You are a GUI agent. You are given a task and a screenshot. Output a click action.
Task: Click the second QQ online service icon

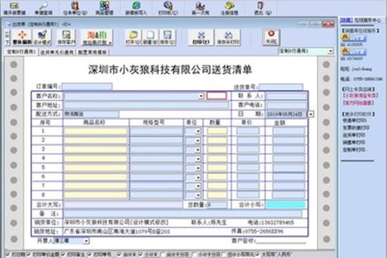coord(354,52)
